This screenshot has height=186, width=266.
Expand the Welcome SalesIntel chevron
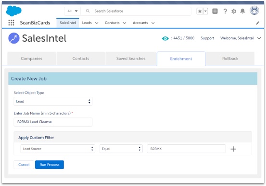259,38
